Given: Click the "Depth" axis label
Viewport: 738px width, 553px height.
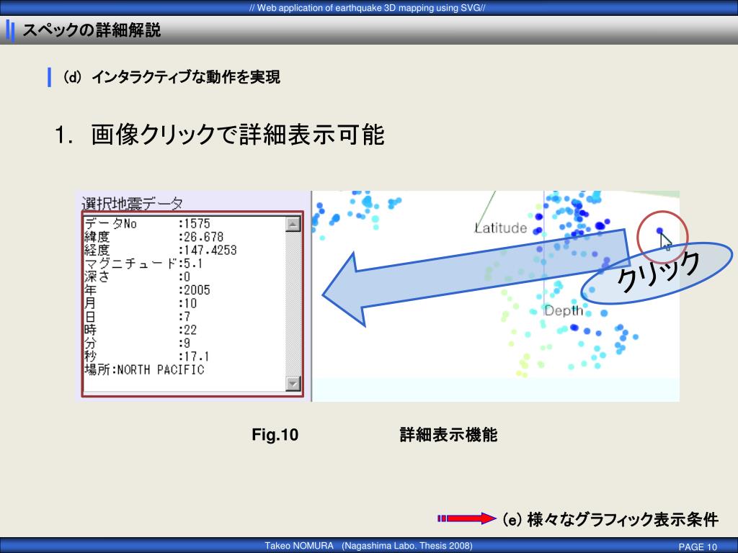Looking at the screenshot, I should point(564,311).
